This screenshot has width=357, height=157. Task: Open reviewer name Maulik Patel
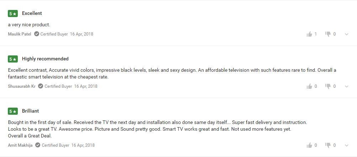coord(20,34)
